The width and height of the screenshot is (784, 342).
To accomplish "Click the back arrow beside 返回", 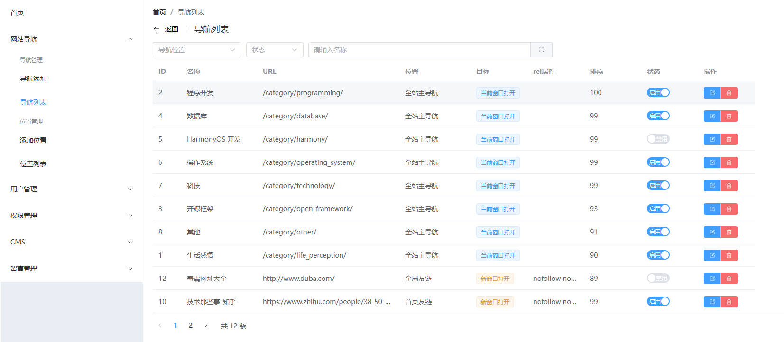I will pyautogui.click(x=157, y=29).
